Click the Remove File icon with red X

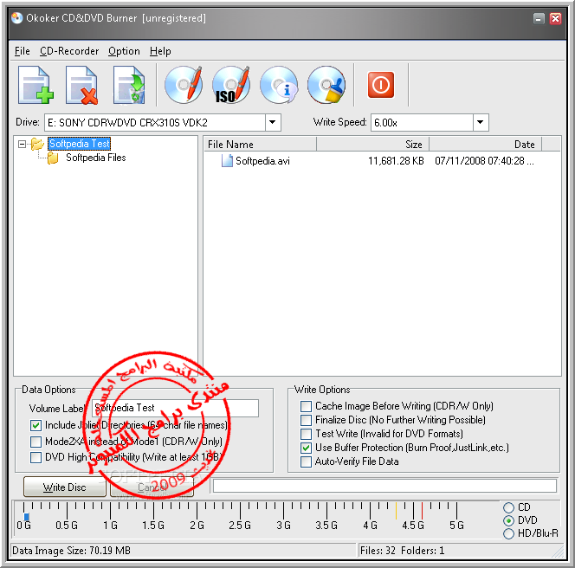coord(81,85)
